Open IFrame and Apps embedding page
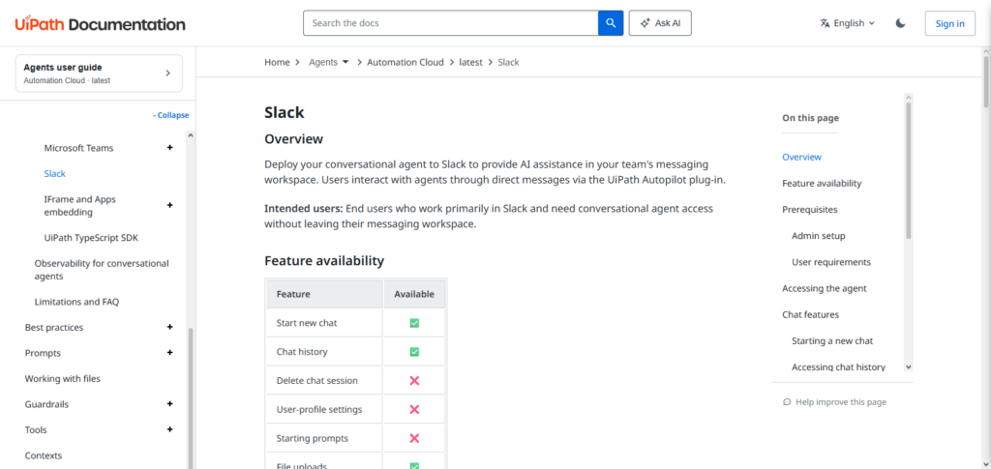Viewport: 991px width, 469px height. tap(79, 206)
